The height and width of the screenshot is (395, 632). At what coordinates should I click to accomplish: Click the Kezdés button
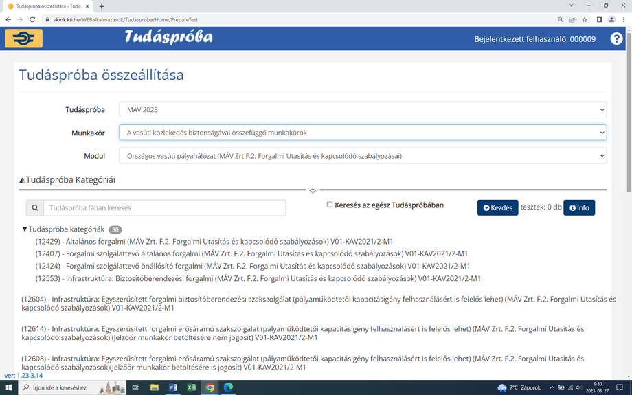coord(498,208)
